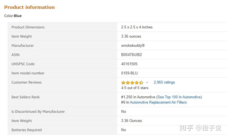This screenshot has width=227, height=137.
Task: Click the 4.5 out of 5 stars text
Action: (x=135, y=88)
